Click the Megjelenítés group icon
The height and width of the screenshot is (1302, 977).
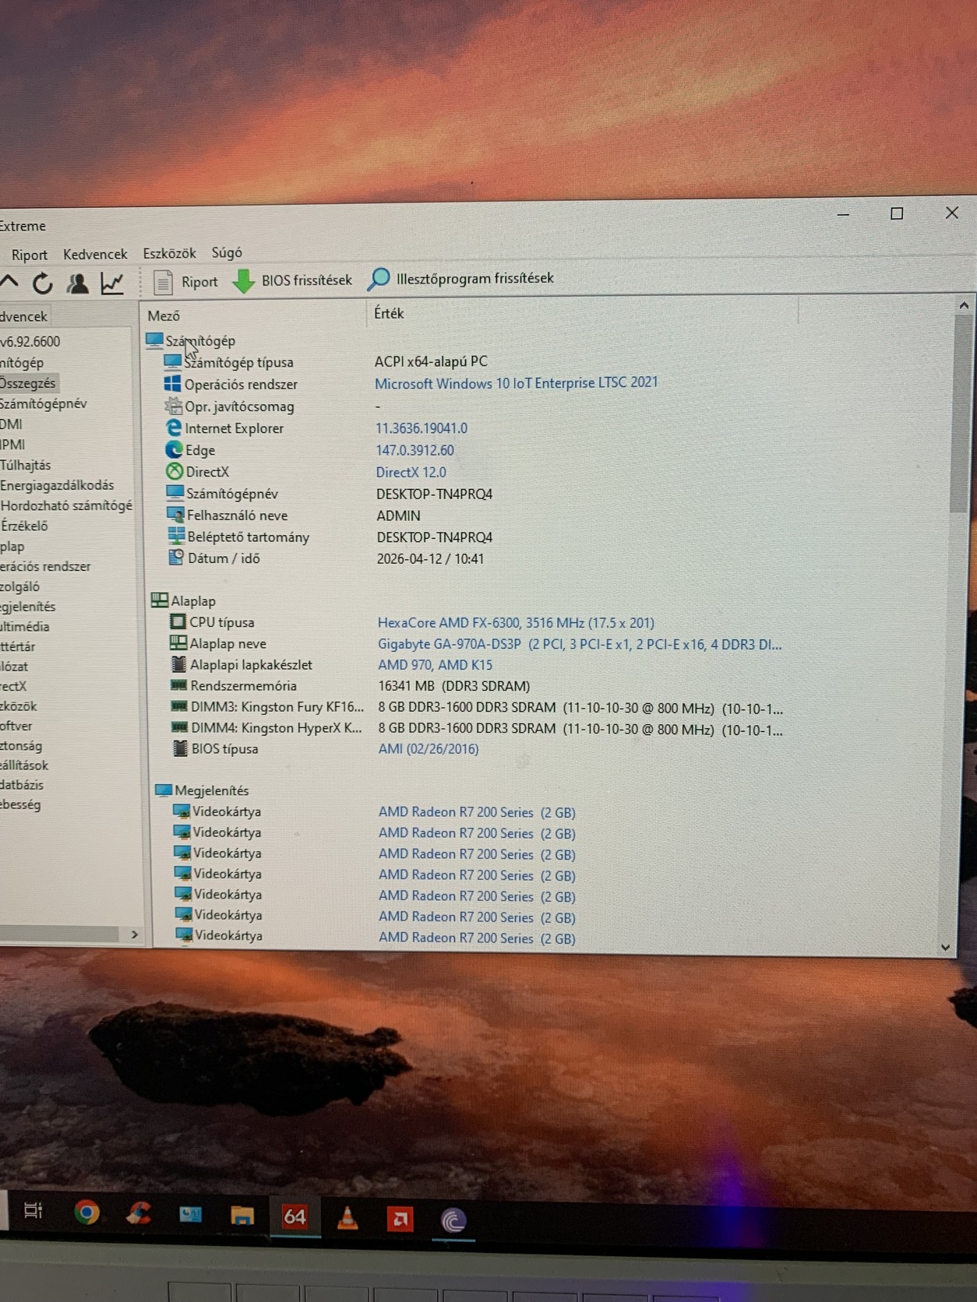coord(164,790)
